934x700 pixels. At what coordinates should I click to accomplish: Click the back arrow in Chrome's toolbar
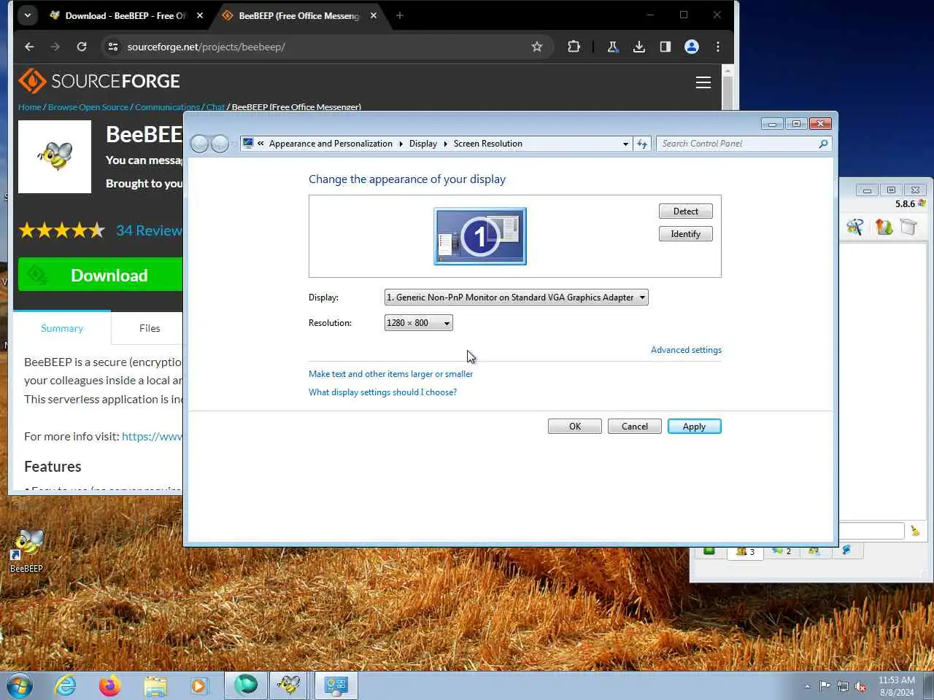29,47
